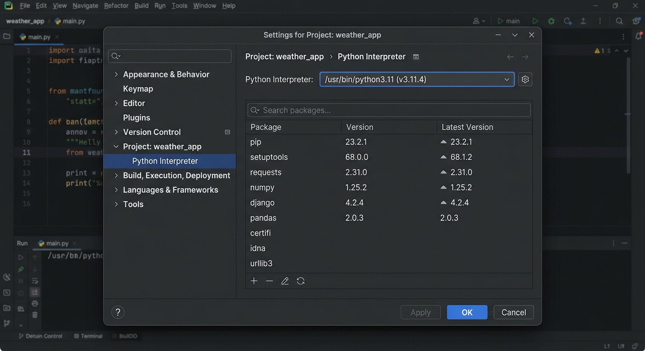Click the rerun icon in Run panel
Screen dimensions: 645x351
pyautogui.click(x=21, y=258)
